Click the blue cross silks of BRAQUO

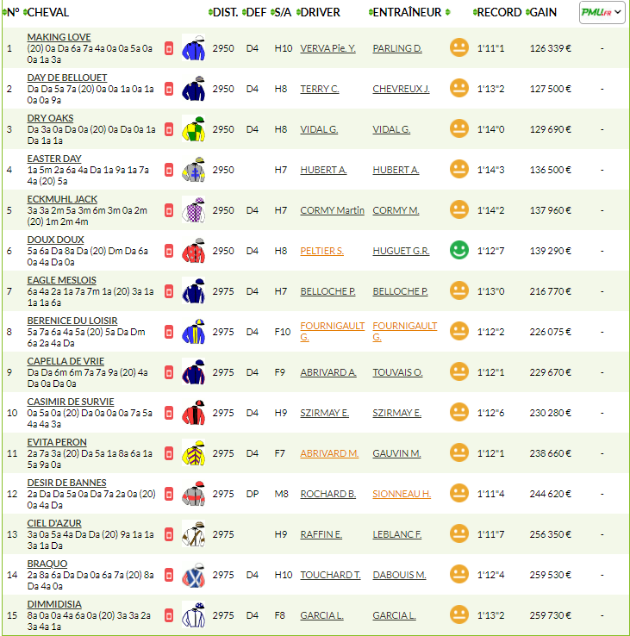194,575
